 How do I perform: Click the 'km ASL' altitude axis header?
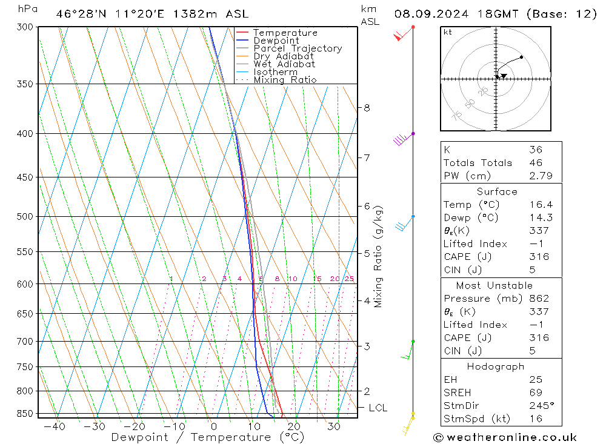coord(370,15)
